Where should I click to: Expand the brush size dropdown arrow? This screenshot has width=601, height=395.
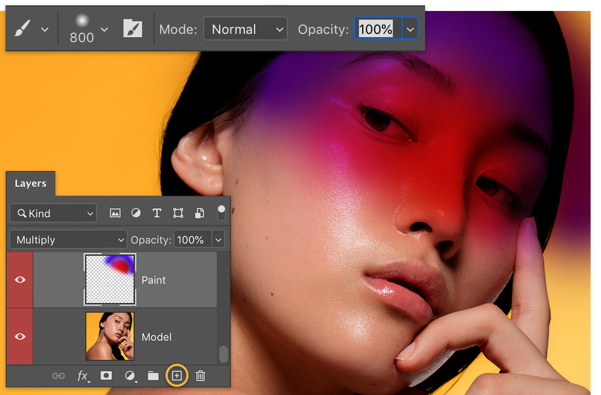104,30
